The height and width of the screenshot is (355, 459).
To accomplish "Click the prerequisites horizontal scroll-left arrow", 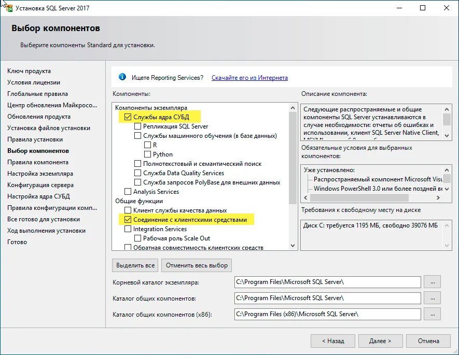I will 305,197.
